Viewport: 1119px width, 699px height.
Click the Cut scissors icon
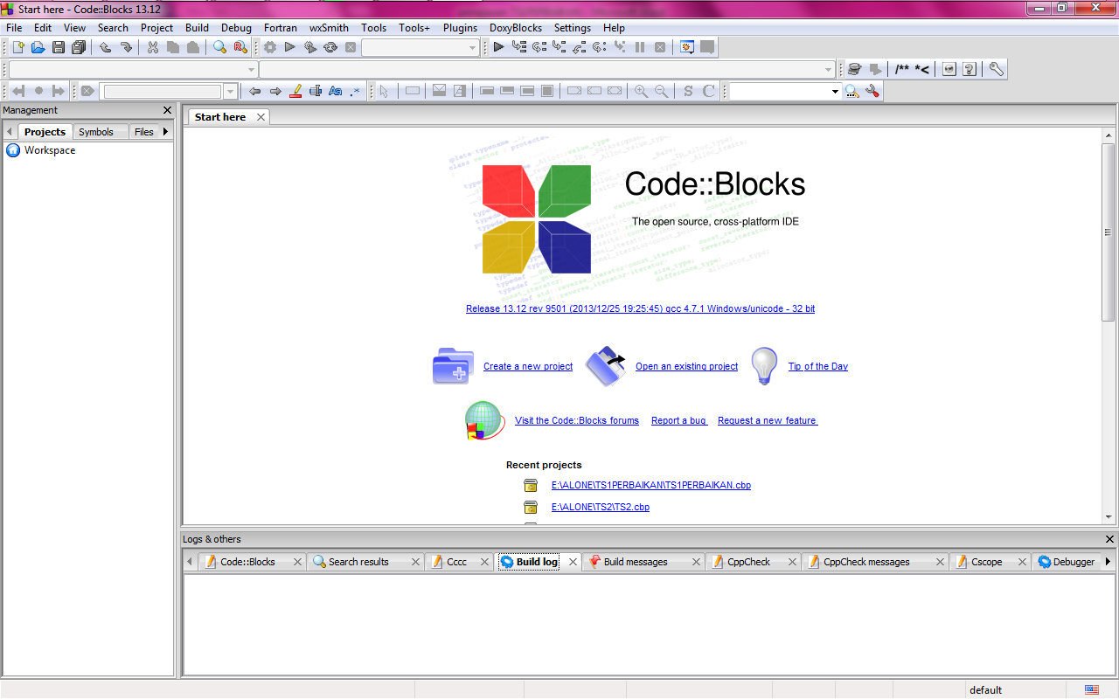pyautogui.click(x=153, y=47)
